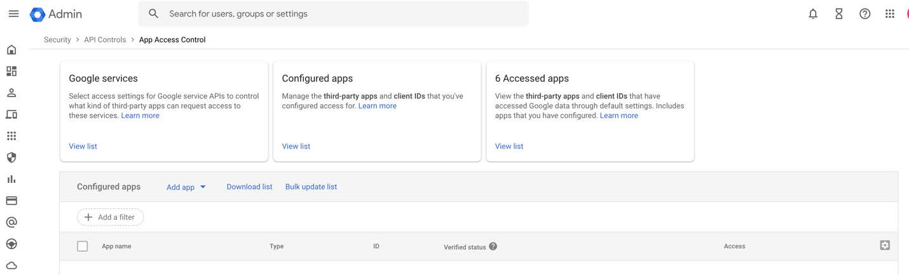Viewport: 909px width, 275px height.
Task: Click the 6 Accessed apps card title
Action: pyautogui.click(x=532, y=79)
